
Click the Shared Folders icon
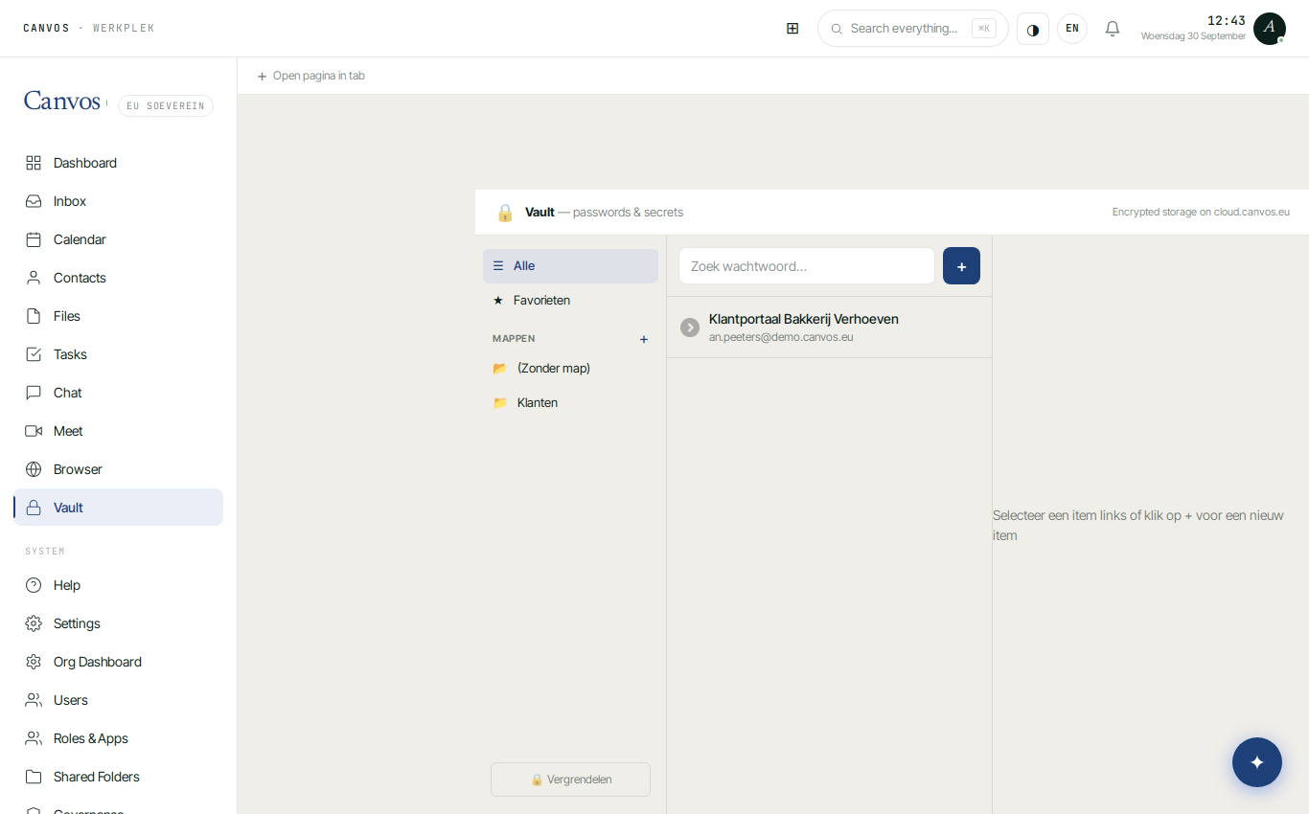[34, 777]
